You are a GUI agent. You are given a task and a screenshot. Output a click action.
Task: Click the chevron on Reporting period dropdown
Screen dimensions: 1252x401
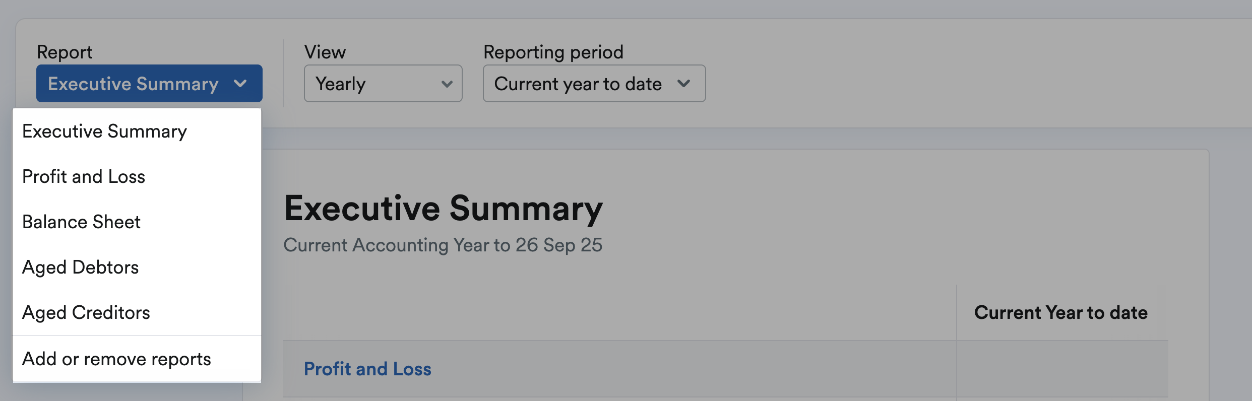(684, 84)
